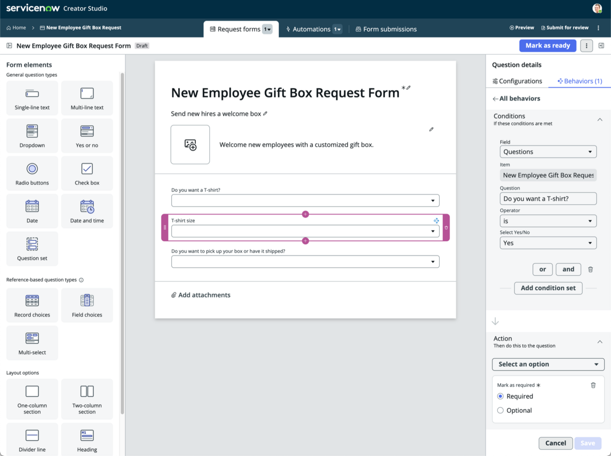Toggle the left panel collapse icon
This screenshot has height=456, width=611.
pyautogui.click(x=9, y=45)
